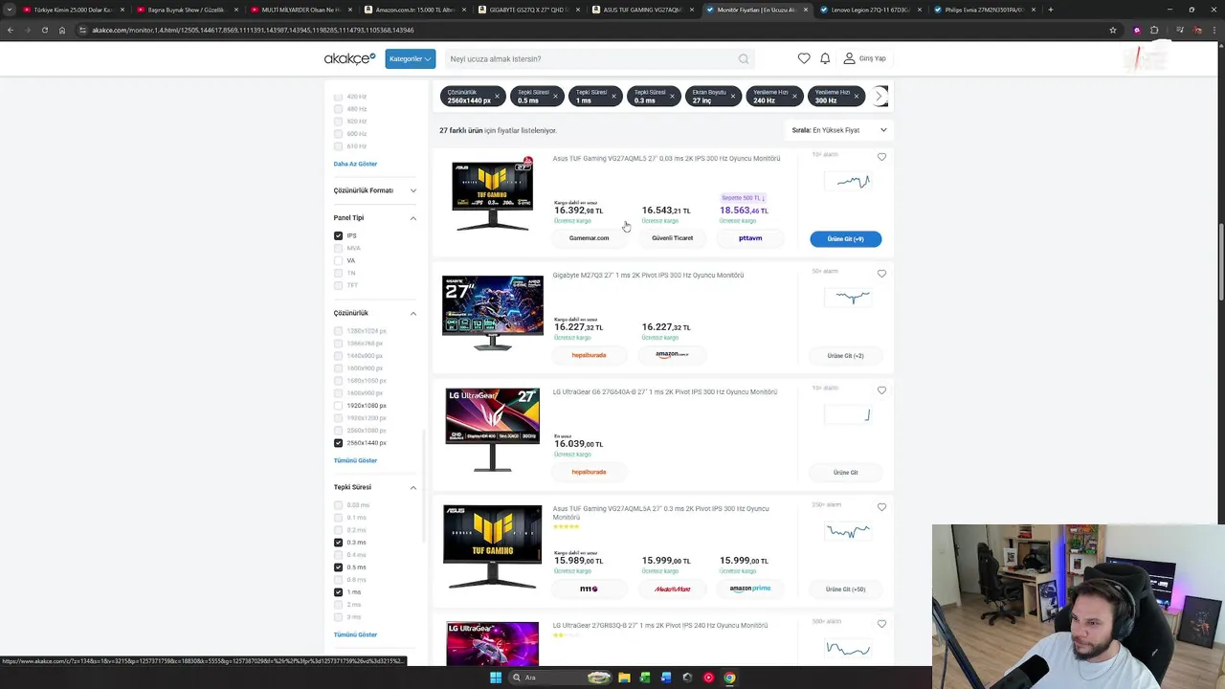This screenshot has width=1225, height=689.
Task: Open Windows Start menu
Action: 495,678
